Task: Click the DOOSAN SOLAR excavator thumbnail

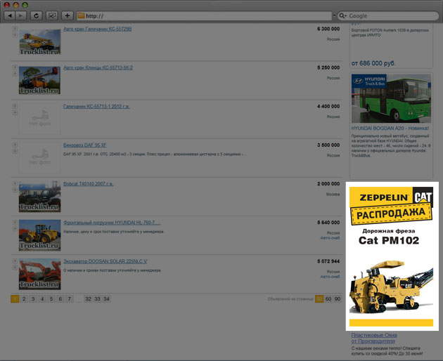Action: pyautogui.click(x=40, y=274)
